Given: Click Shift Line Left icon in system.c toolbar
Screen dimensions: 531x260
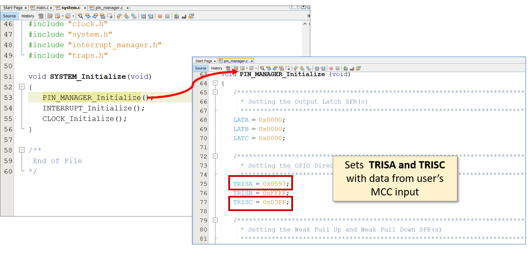Looking at the screenshot, I should [143, 16].
